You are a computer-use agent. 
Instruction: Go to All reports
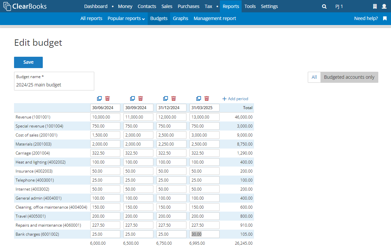91,18
